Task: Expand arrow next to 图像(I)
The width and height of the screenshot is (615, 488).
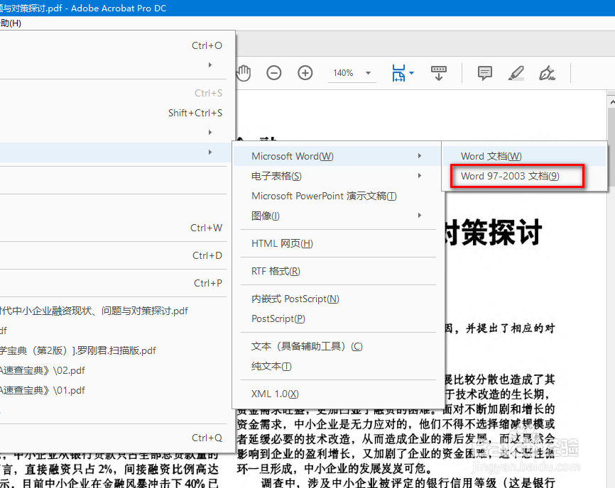Action: click(420, 216)
